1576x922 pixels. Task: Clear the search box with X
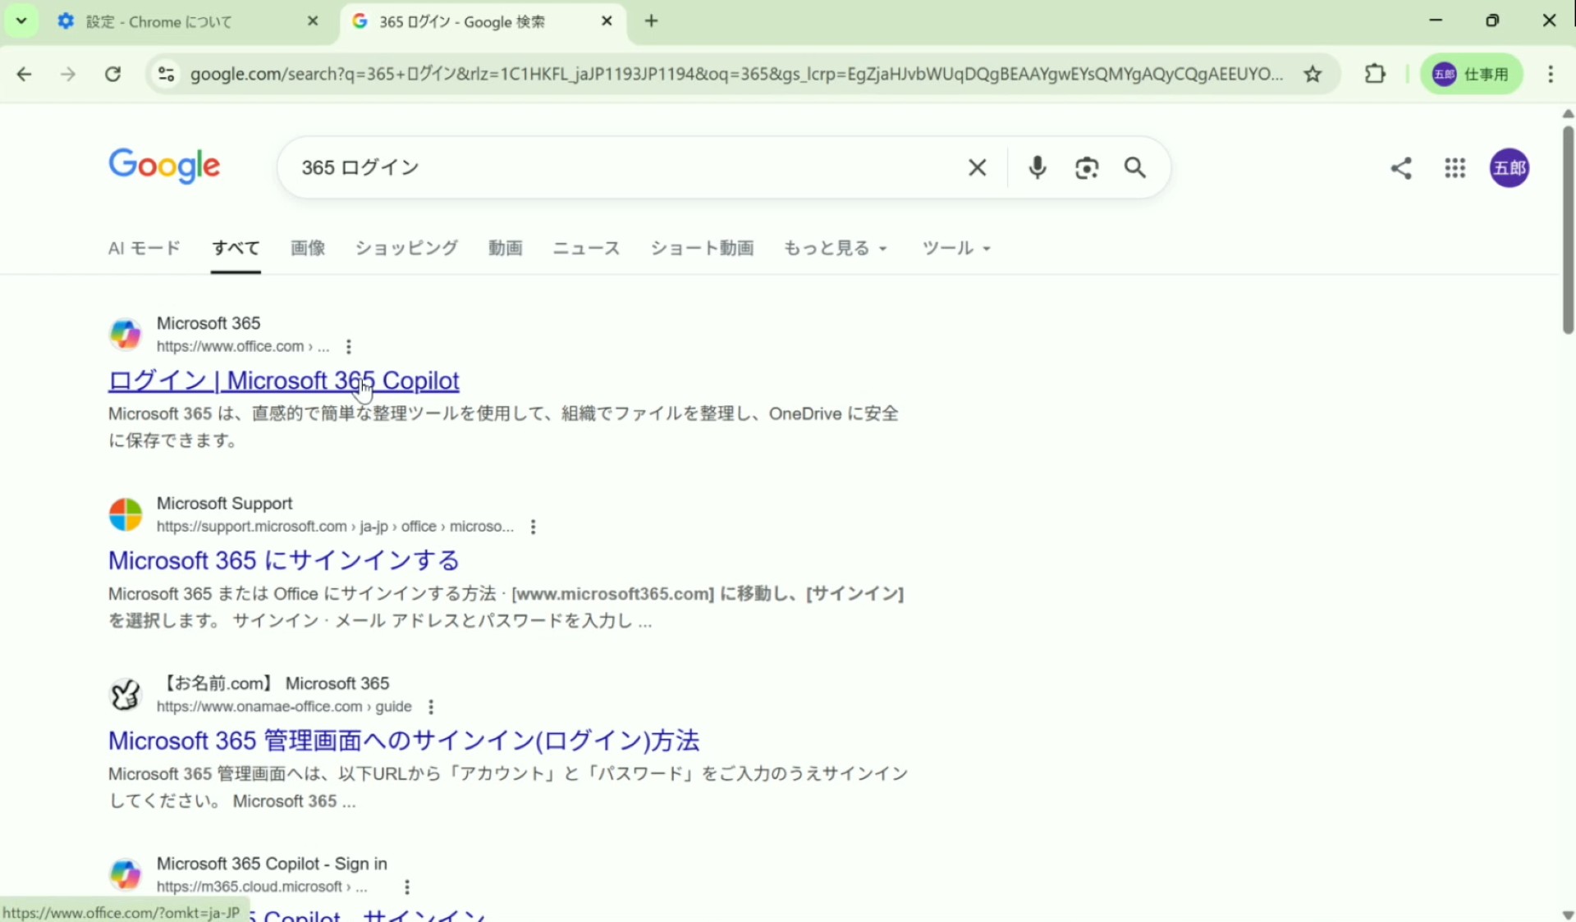[977, 167]
